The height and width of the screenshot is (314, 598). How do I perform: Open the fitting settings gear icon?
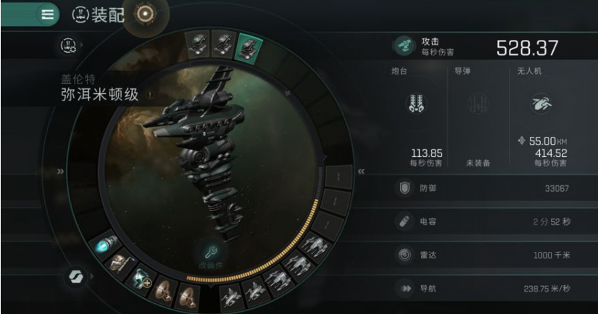tap(68, 46)
